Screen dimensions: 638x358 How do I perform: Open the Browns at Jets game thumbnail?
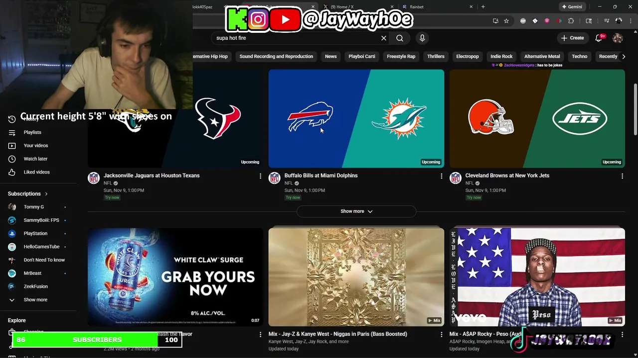click(x=537, y=118)
